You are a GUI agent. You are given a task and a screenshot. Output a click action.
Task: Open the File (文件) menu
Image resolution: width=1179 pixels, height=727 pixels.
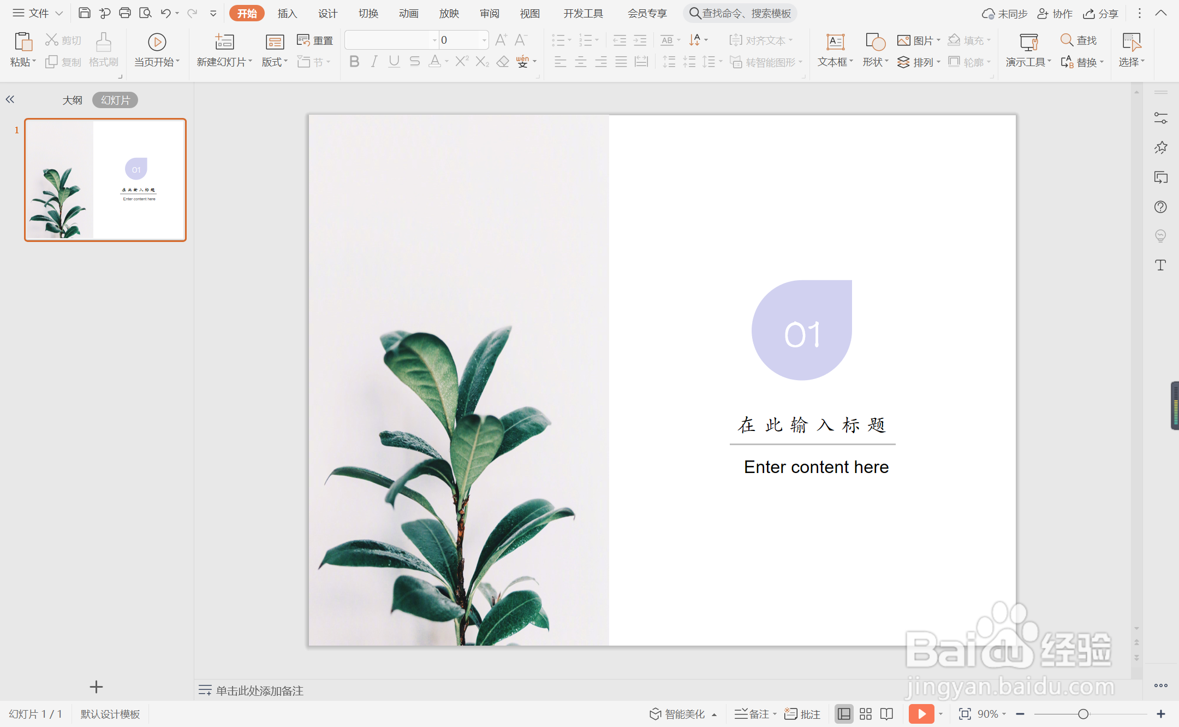click(38, 13)
